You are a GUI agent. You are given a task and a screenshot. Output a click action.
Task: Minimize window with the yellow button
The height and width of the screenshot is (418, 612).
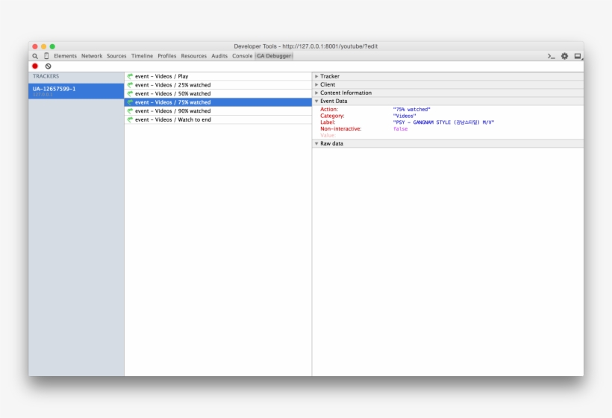[44, 46]
